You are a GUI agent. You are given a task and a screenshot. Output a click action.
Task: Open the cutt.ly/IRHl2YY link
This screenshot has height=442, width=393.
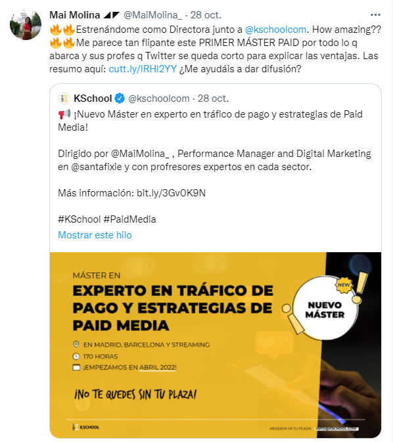pyautogui.click(x=143, y=69)
